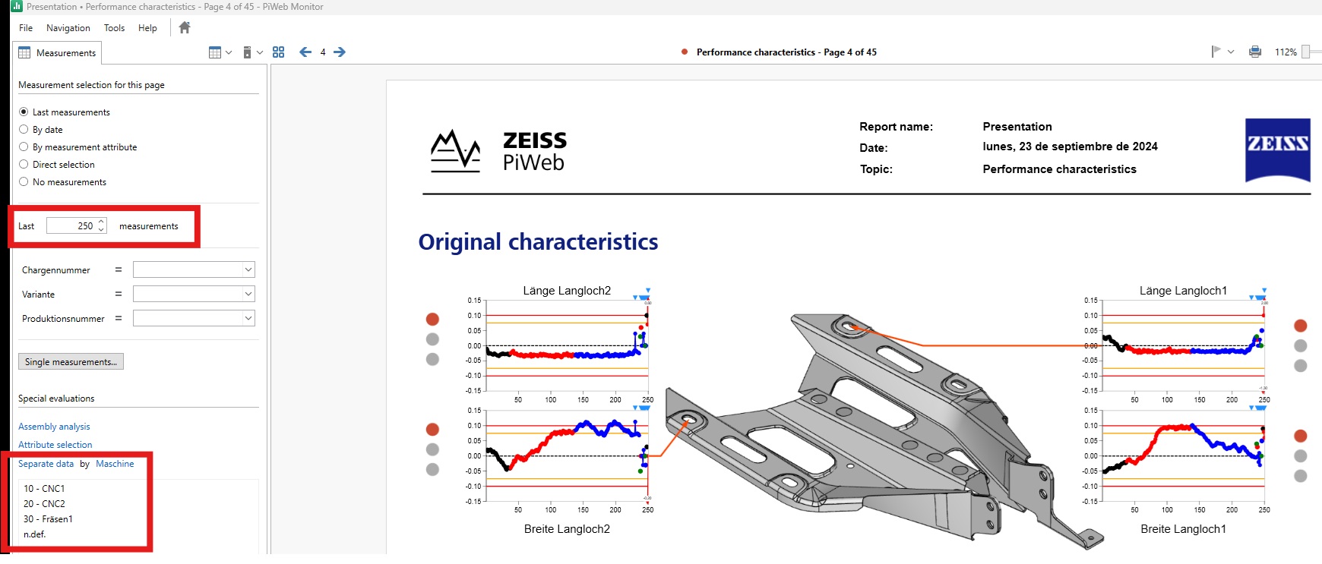Expand the Variante dropdown
This screenshot has width=1322, height=564.
(194, 295)
